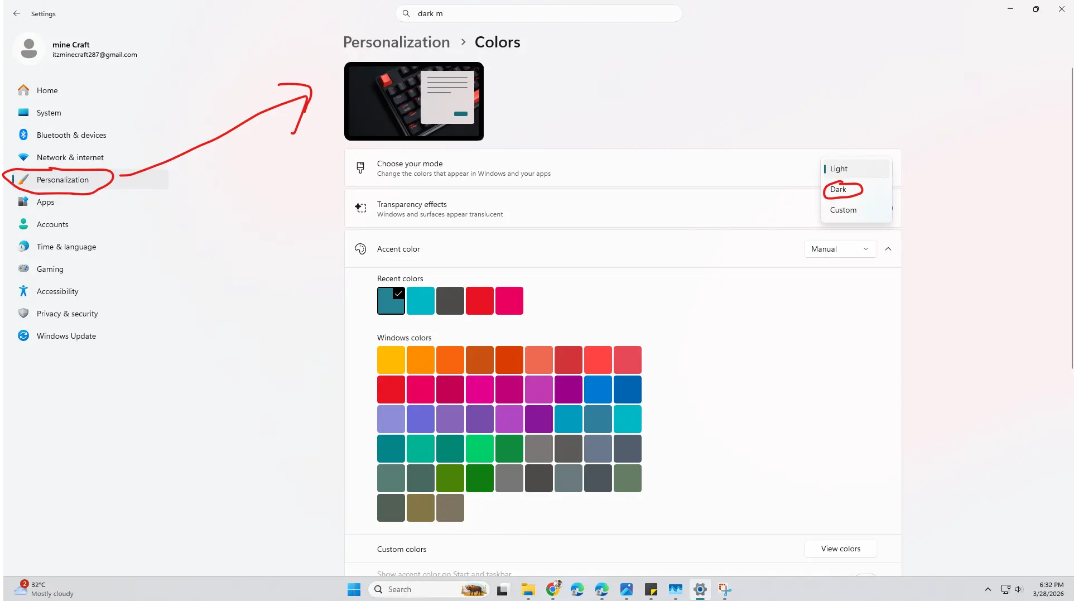The height and width of the screenshot is (601, 1074).
Task: Open the Accent color Manual dropdown
Action: [840, 249]
